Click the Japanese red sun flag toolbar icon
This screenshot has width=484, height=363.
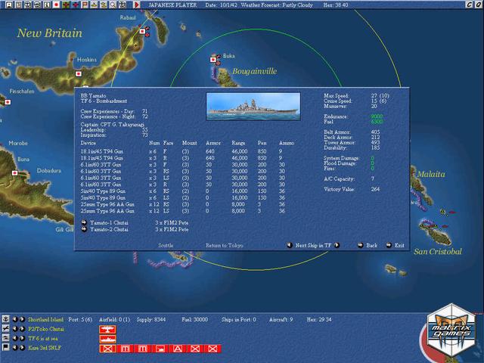coord(56,5)
